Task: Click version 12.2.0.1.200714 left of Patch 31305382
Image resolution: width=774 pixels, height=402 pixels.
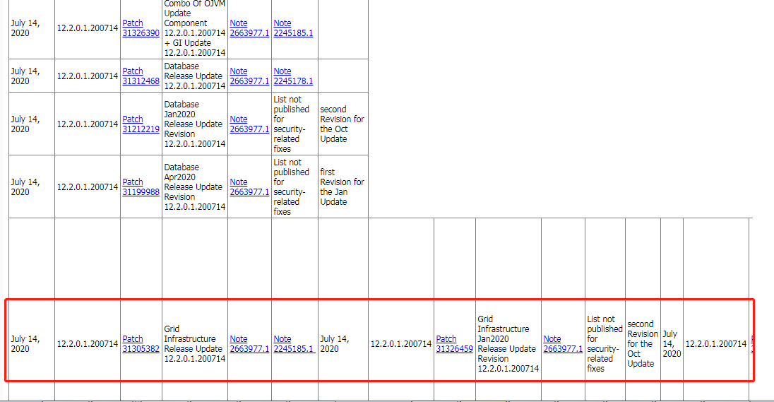Action: coord(88,344)
